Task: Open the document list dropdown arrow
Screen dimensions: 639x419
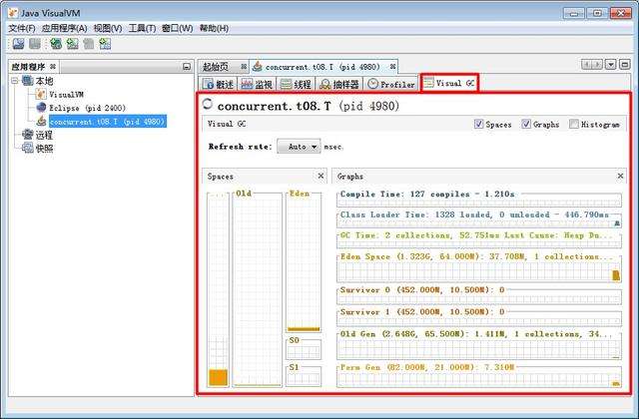Action: click(610, 64)
